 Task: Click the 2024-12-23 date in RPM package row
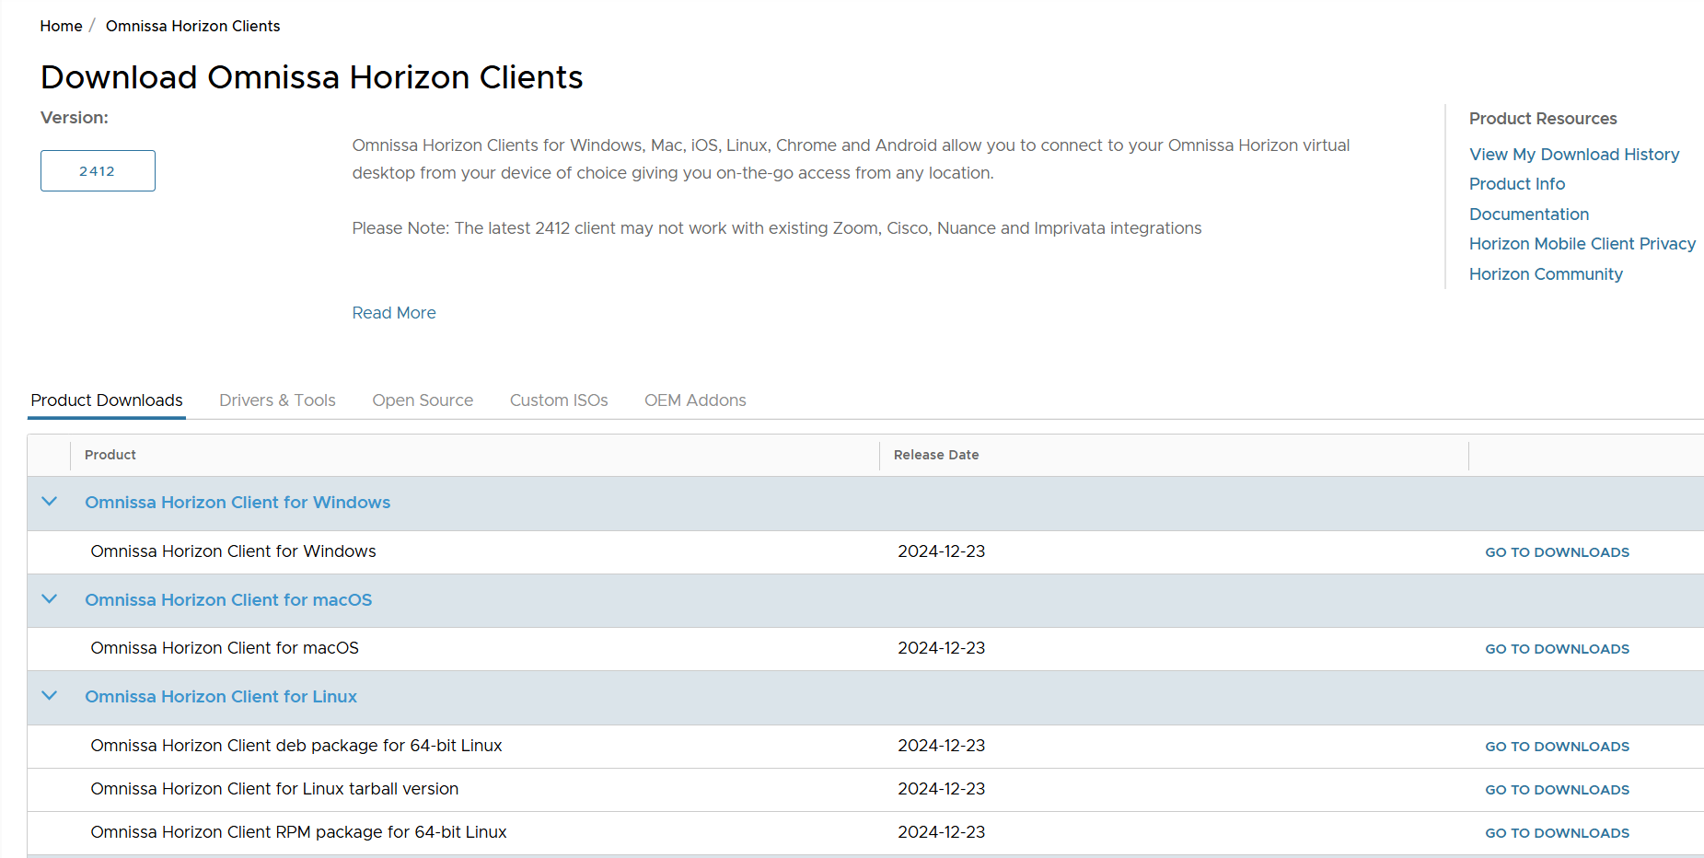(x=941, y=832)
